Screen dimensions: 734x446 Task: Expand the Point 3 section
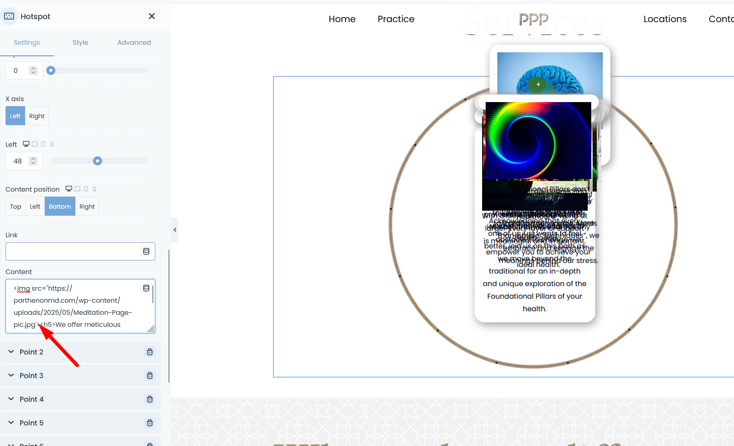31,376
